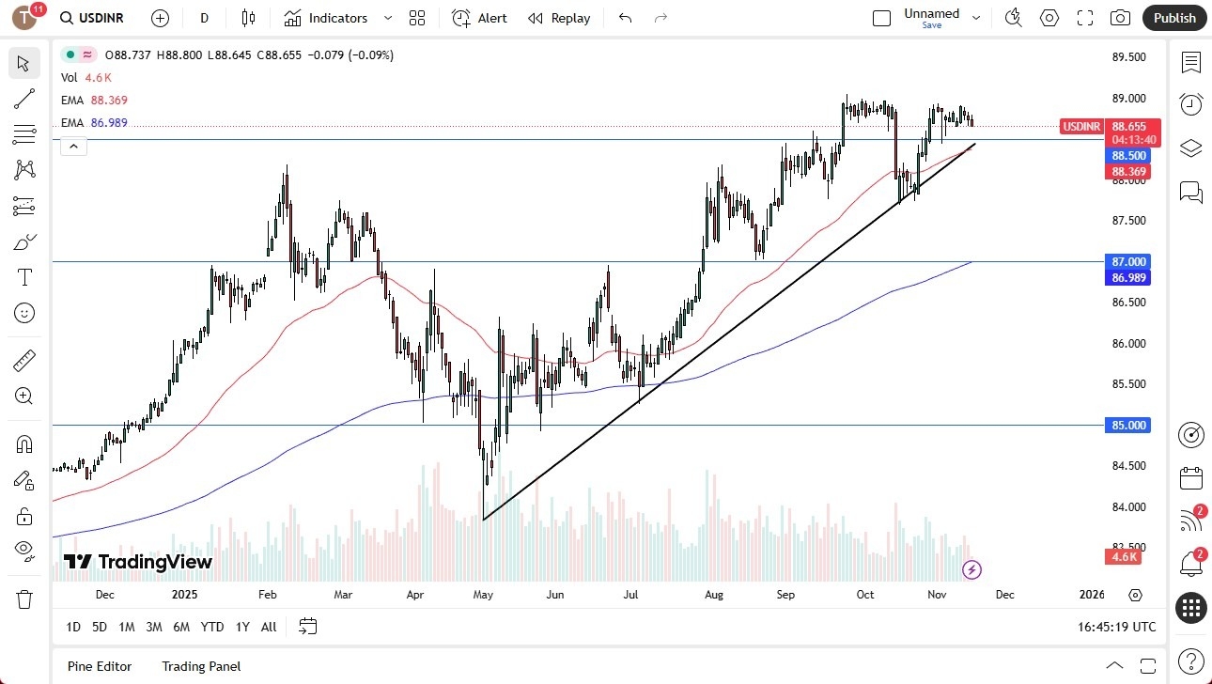1212x684 pixels.
Task: Open the Trading Panel tab
Action: click(x=200, y=666)
